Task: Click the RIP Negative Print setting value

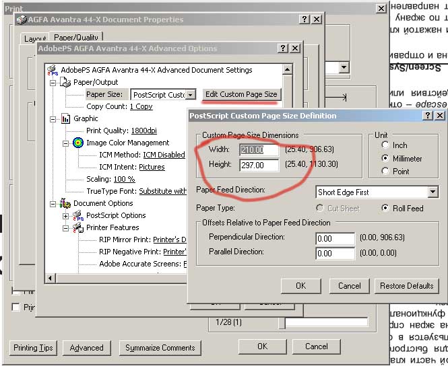Action: pyautogui.click(x=175, y=252)
